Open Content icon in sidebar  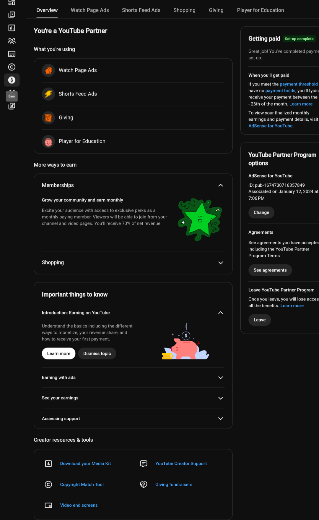(12, 15)
